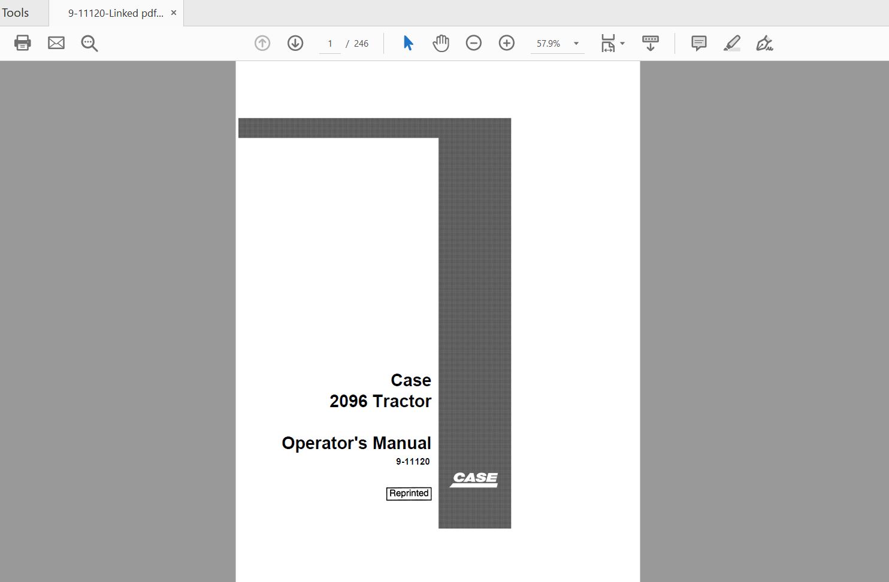Open the find text magnifier tool
The image size is (889, 582).
pos(90,43)
